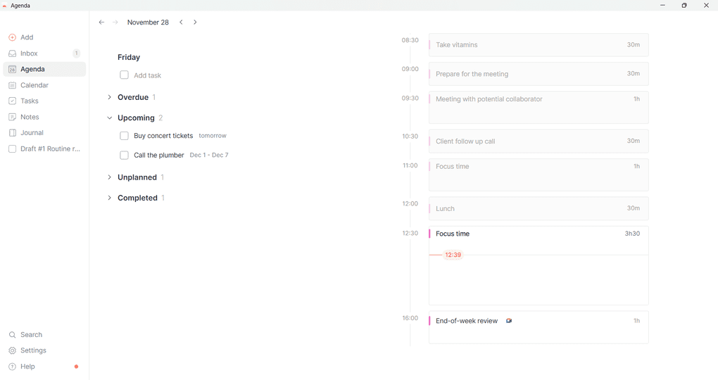718x380 pixels.
Task: Open the Lunch event
Action: click(538, 209)
